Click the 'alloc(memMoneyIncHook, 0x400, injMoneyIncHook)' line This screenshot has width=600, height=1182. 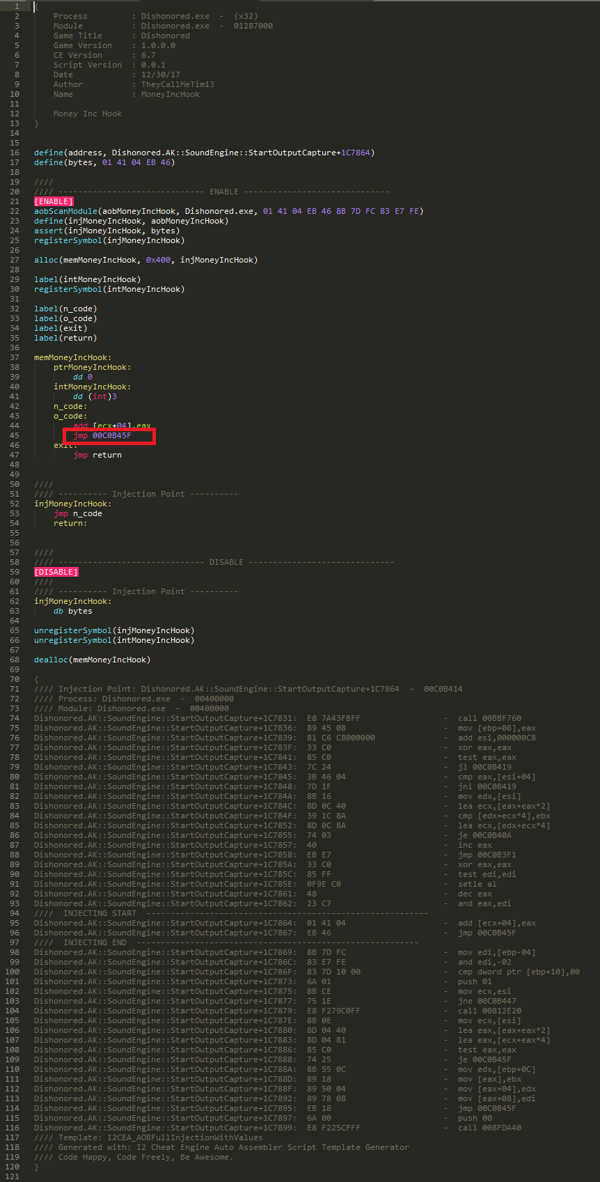click(x=145, y=260)
